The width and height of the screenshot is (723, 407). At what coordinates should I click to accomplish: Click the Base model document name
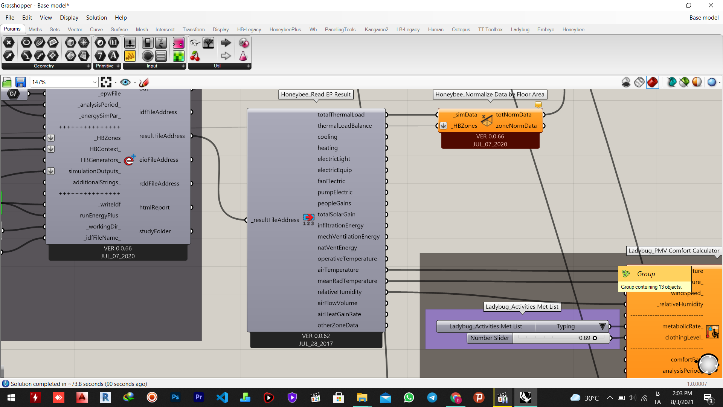pos(704,18)
